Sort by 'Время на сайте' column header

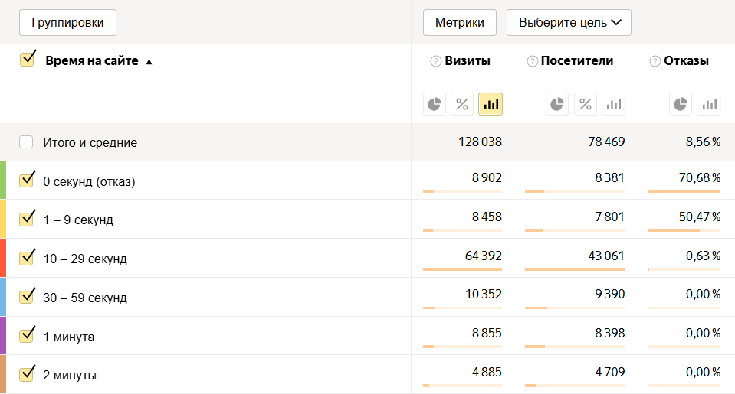92,61
